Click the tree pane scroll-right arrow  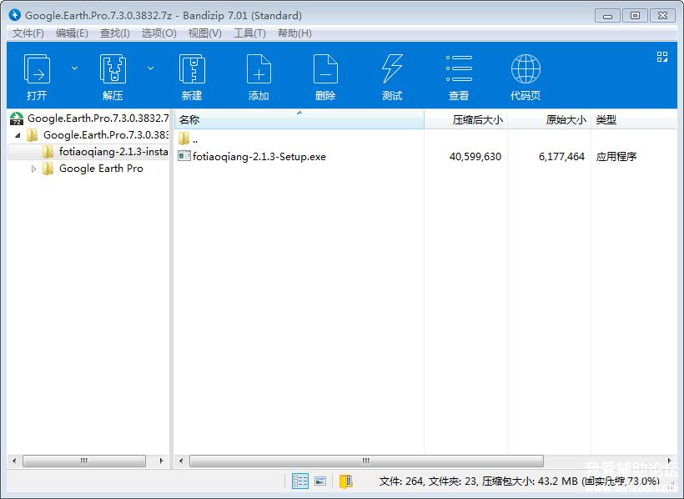pyautogui.click(x=161, y=461)
